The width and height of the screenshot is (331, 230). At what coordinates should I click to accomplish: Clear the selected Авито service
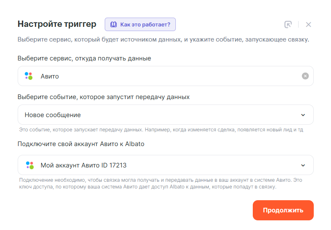coord(305,76)
